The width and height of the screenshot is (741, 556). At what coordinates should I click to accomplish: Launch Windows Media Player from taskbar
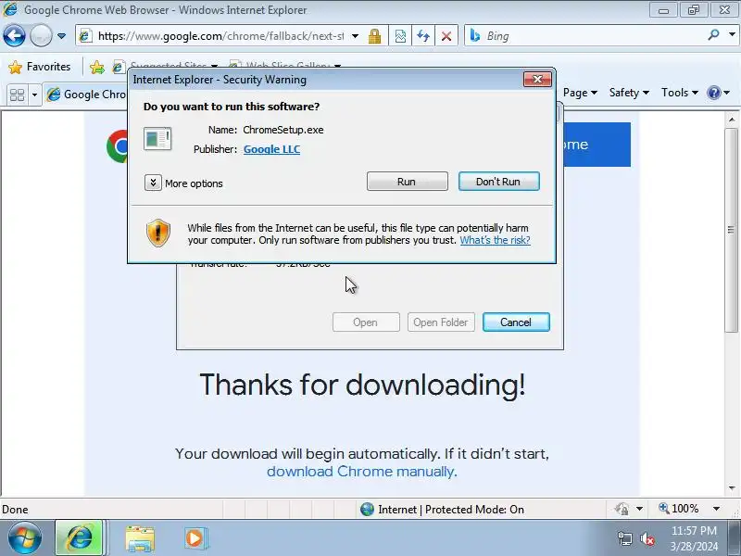(x=195, y=538)
